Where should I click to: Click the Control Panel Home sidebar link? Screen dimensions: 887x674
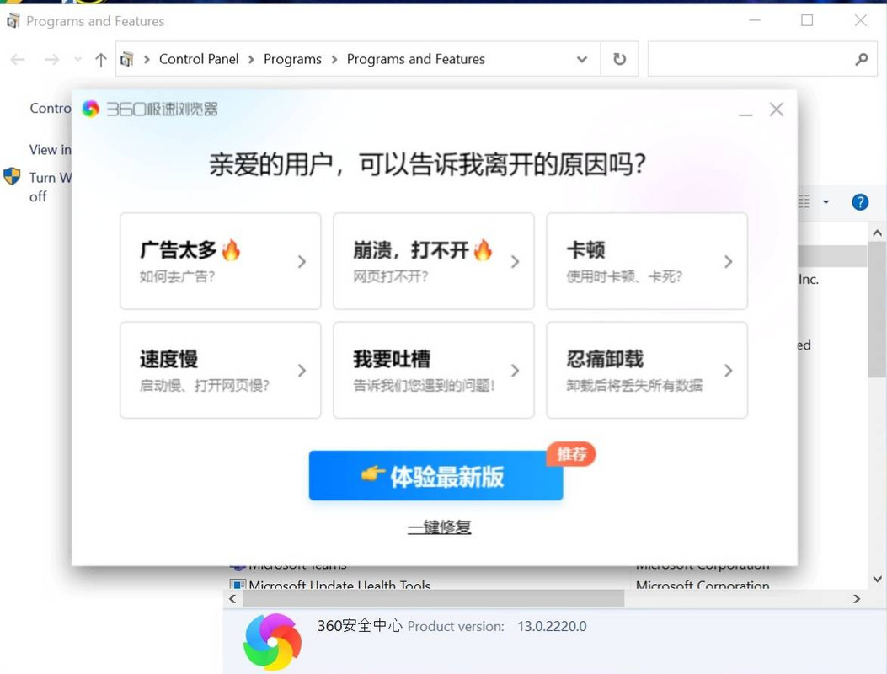click(x=51, y=108)
